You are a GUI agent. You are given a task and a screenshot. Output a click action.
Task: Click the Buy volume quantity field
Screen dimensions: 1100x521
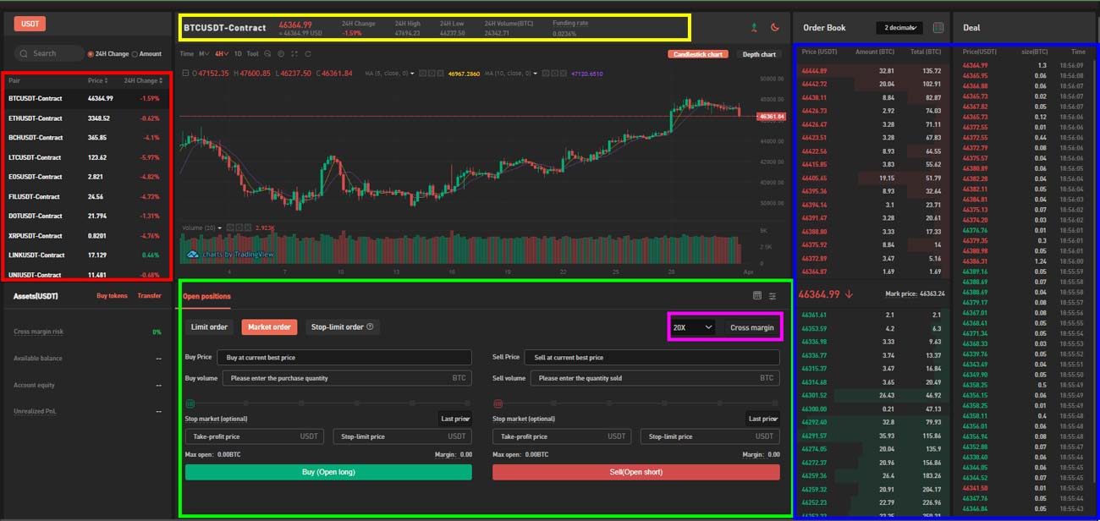tap(347, 378)
